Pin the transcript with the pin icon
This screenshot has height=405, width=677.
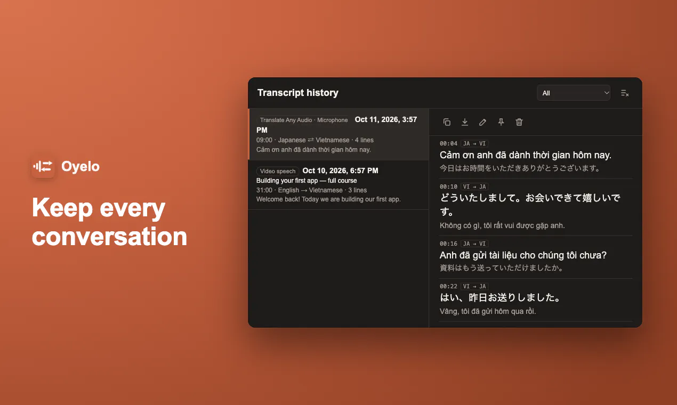[501, 122]
